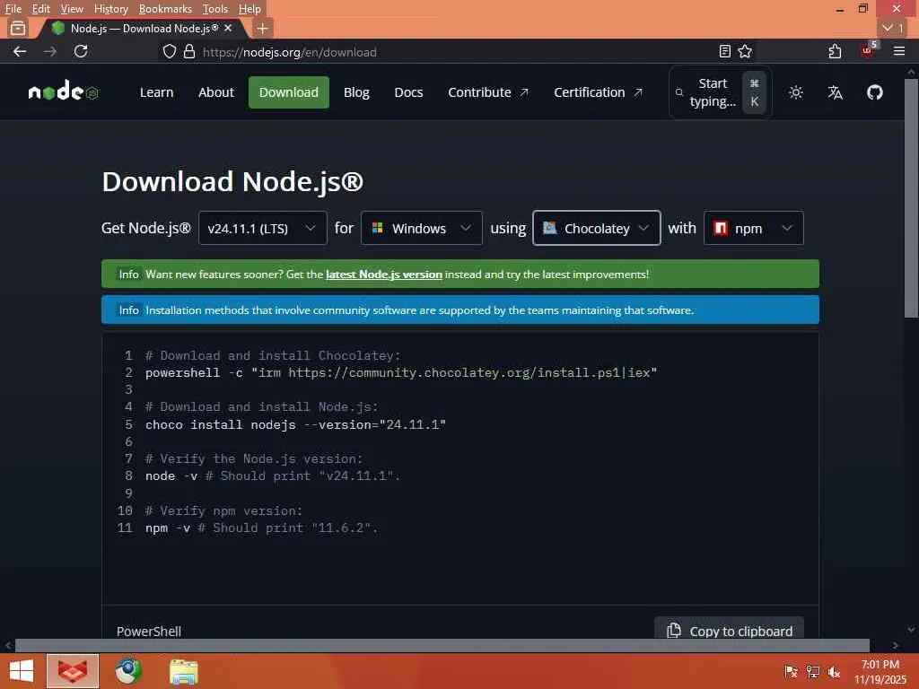Open the GitHub icon link
919x689 pixels.
(874, 92)
